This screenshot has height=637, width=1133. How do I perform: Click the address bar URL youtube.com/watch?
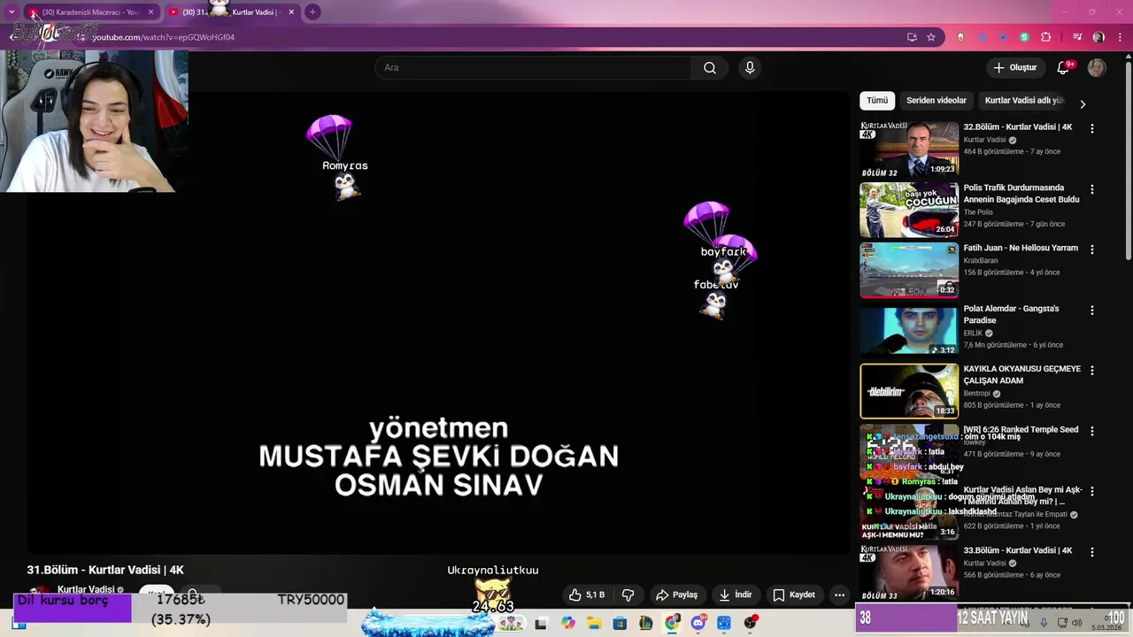click(x=164, y=37)
